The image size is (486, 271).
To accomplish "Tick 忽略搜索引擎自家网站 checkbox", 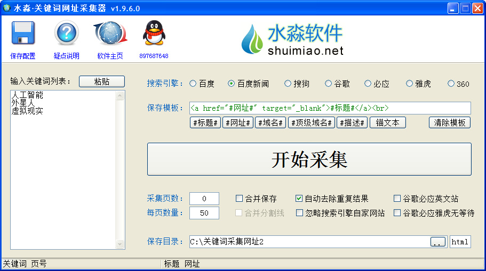I will [299, 213].
